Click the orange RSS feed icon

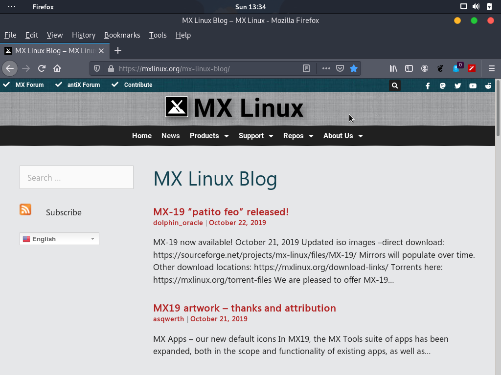(25, 209)
